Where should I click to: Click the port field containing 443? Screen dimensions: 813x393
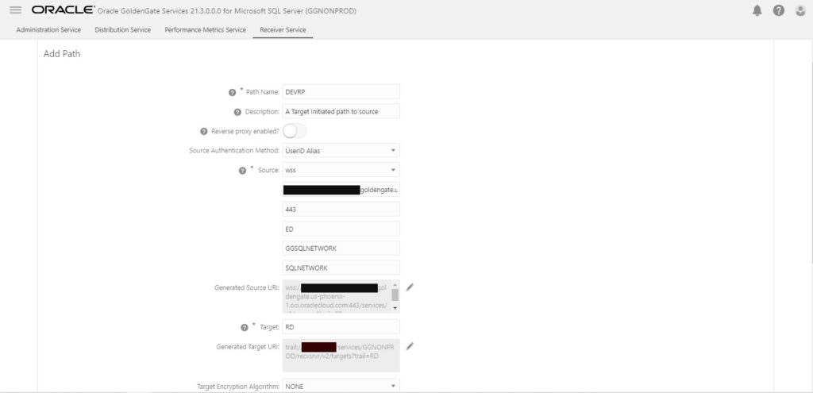341,210
